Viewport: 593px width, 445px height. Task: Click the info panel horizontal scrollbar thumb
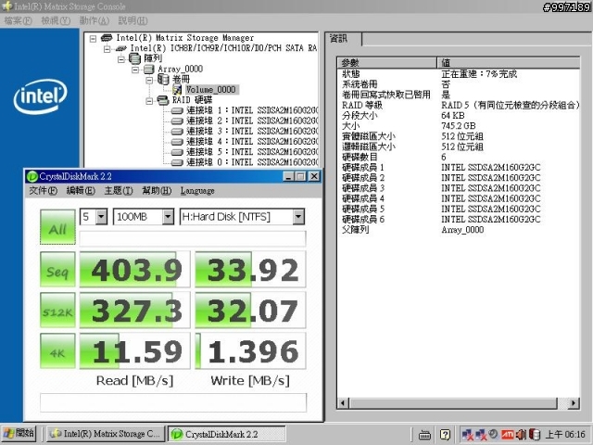(453, 403)
